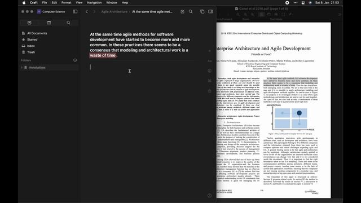
Task: Click highlighted paragraph in the PDF page
Action: 290,82
